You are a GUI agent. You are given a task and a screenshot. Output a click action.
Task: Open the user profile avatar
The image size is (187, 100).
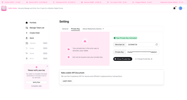click(x=181, y=8)
